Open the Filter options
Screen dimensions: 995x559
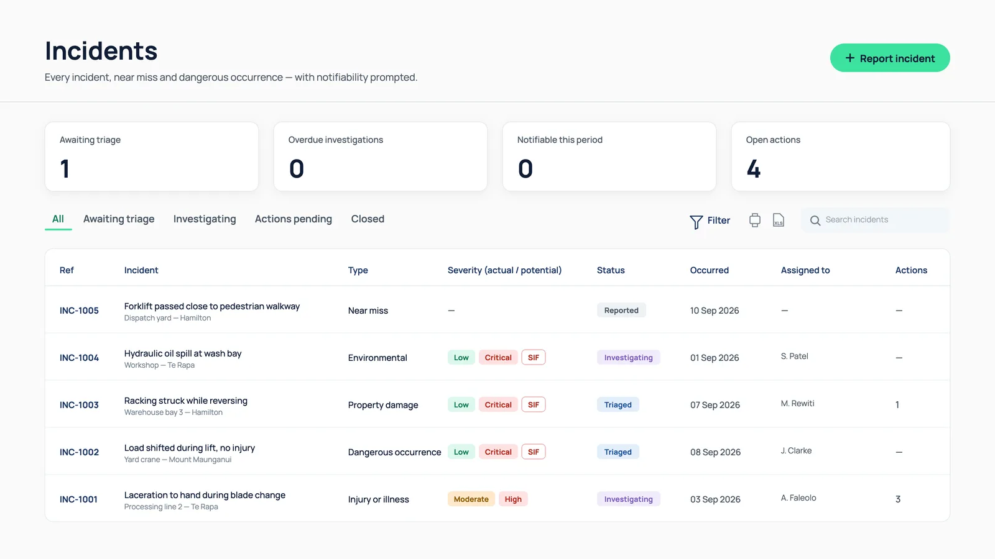click(710, 221)
